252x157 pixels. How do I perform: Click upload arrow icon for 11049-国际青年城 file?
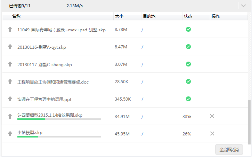click(10, 29)
